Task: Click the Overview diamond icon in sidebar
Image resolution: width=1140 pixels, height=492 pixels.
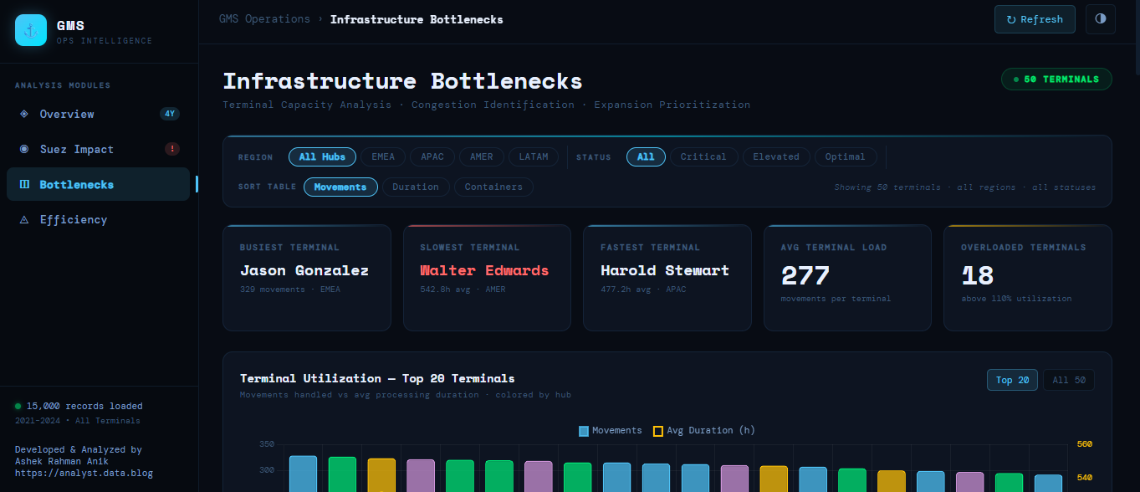Action: pos(24,114)
